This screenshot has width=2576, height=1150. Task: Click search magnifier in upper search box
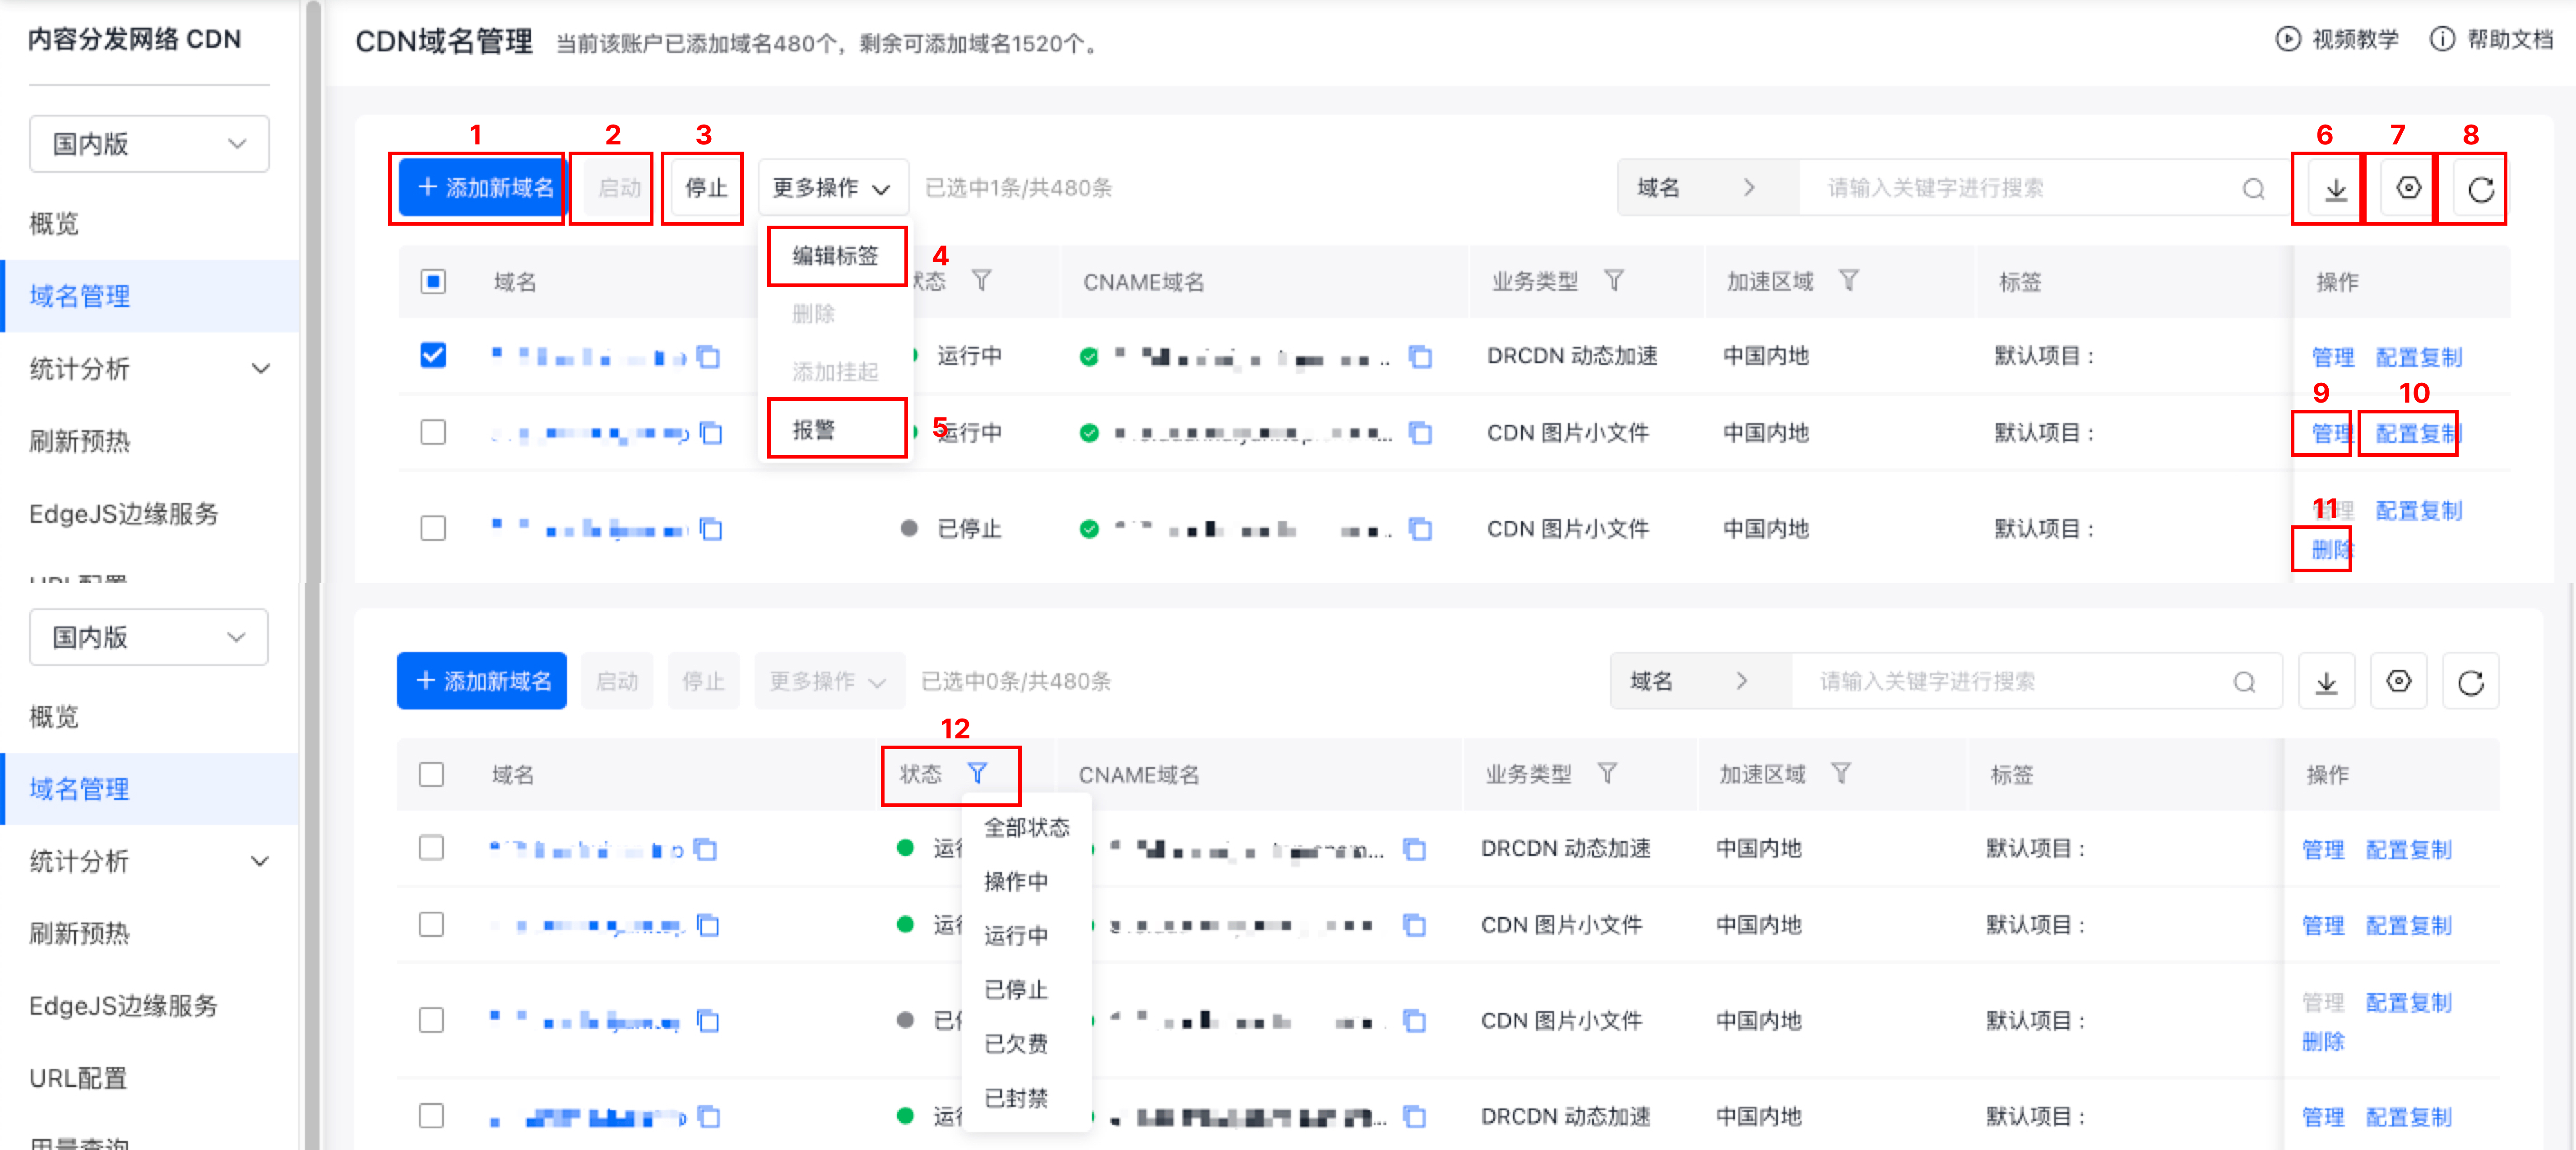coord(2253,189)
